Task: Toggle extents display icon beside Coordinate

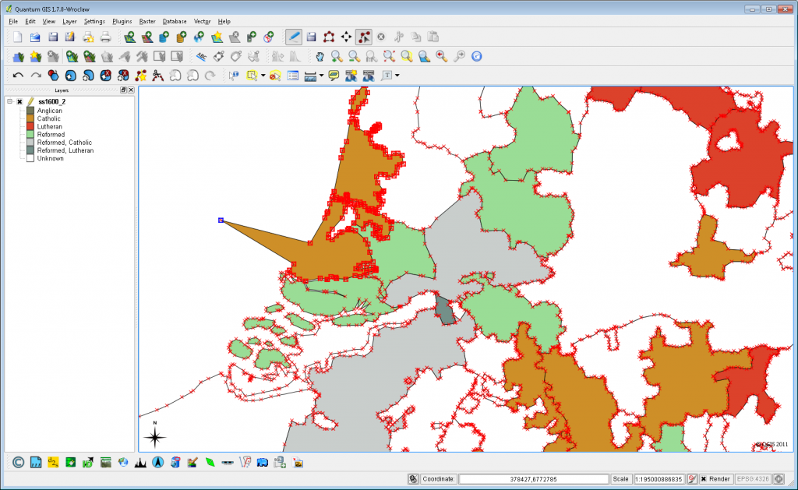Action: coord(413,479)
